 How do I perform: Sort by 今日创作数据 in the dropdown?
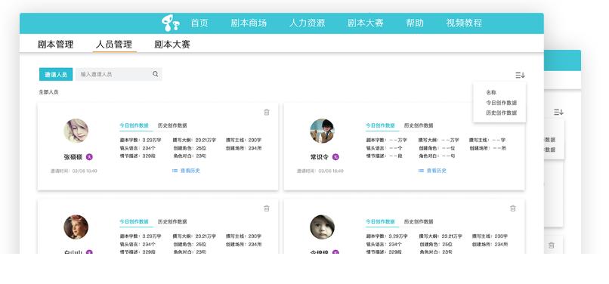502,103
